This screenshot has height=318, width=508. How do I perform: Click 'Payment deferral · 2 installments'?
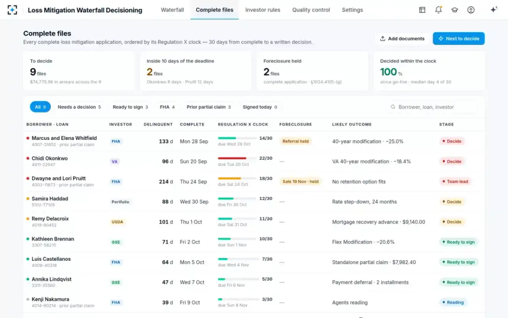tap(370, 282)
